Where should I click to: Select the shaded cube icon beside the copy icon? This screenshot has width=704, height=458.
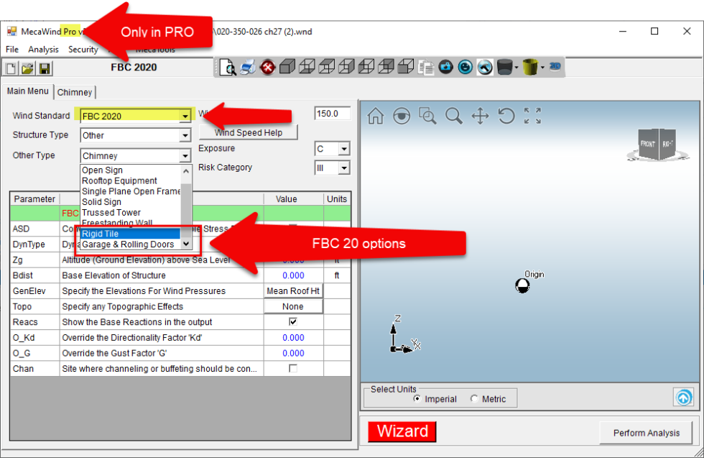click(x=406, y=67)
